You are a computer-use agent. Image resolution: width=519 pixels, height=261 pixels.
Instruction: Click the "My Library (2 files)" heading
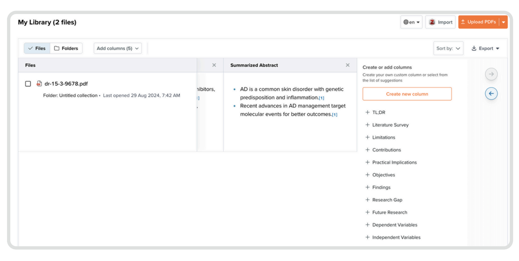tap(47, 22)
